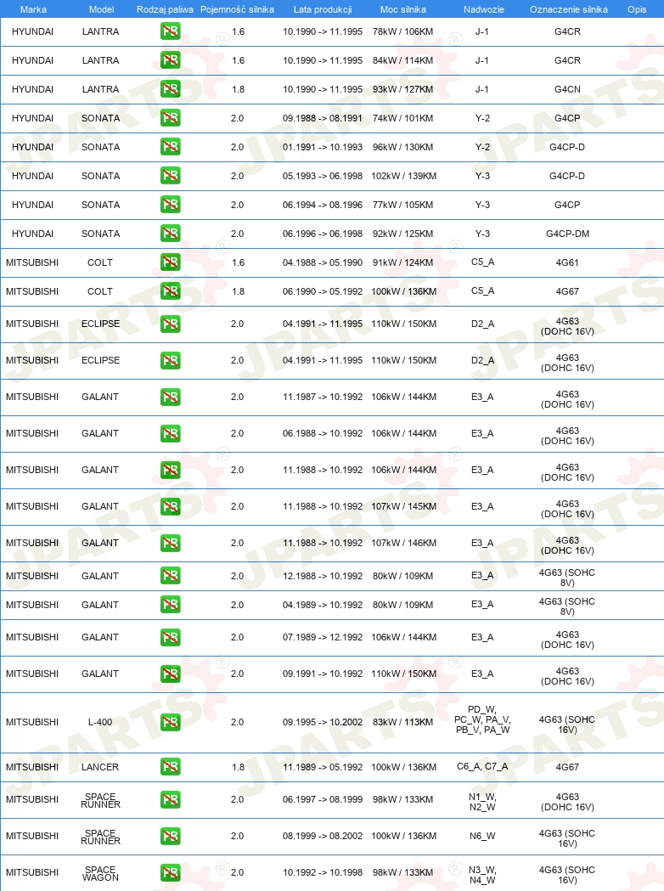The height and width of the screenshot is (891, 664).
Task: Click the fuel icon in the Sonata 102kW row
Action: [171, 176]
